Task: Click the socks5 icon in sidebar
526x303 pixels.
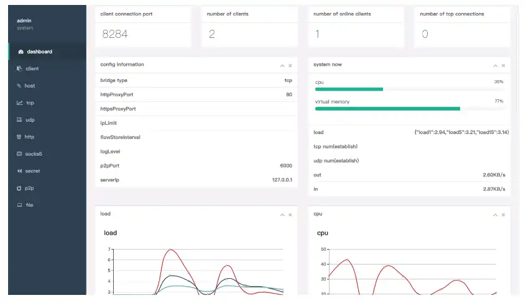Action: pyautogui.click(x=19, y=153)
